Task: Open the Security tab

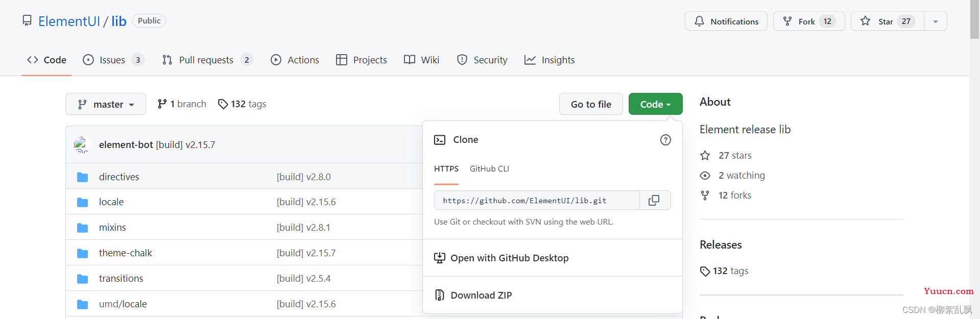Action: (x=482, y=60)
